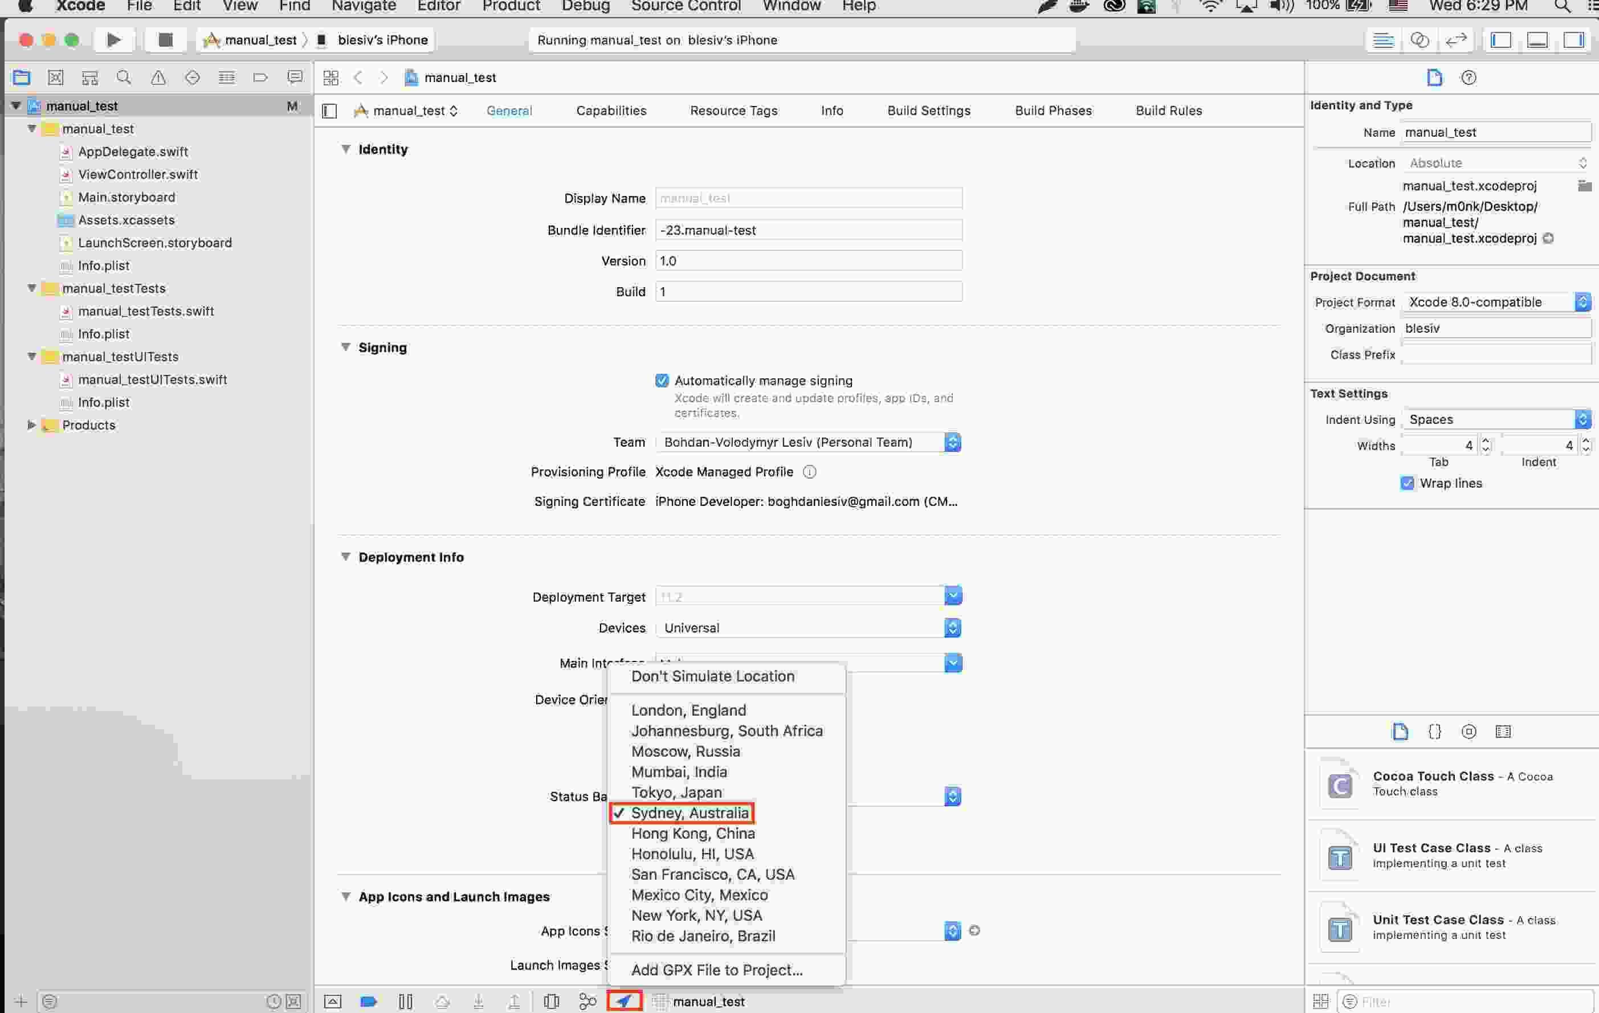Select the location simulation toolbar icon
The width and height of the screenshot is (1599, 1013).
pos(626,1000)
